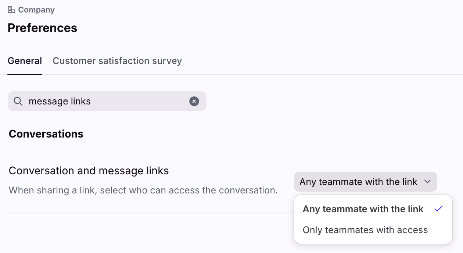Click the divider line below the setting row
The width and height of the screenshot is (463, 253).
click(147, 213)
